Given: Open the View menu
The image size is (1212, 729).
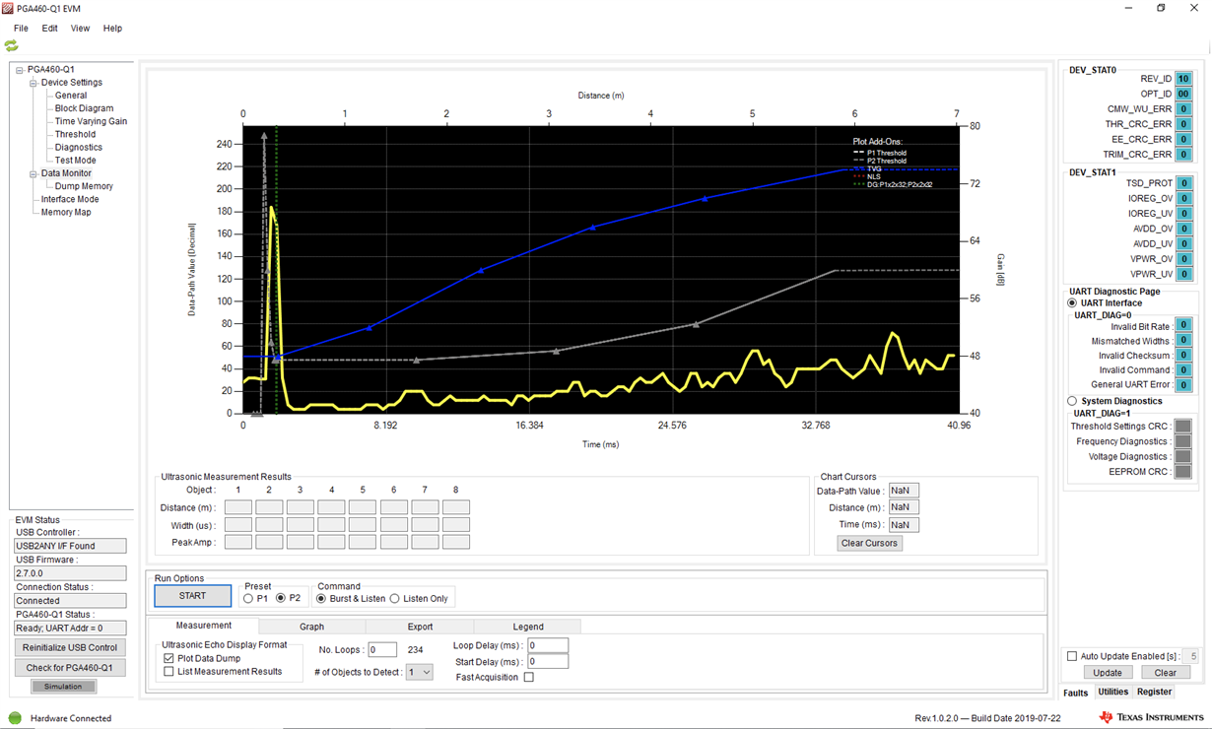Looking at the screenshot, I should [80, 29].
